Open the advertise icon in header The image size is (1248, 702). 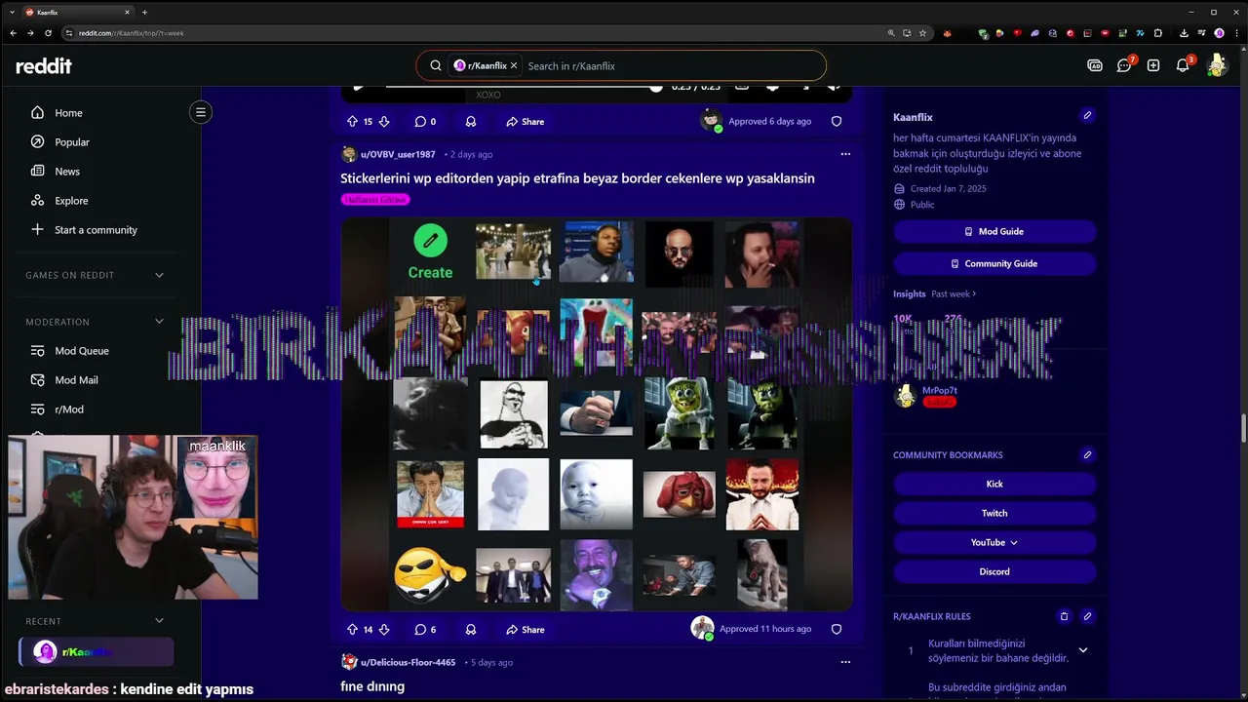(x=1095, y=65)
